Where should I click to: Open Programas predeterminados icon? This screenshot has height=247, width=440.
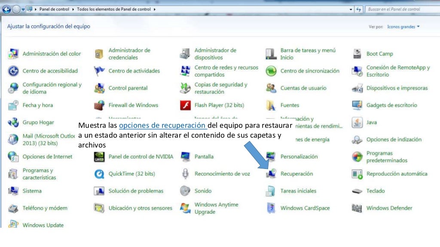(357, 157)
